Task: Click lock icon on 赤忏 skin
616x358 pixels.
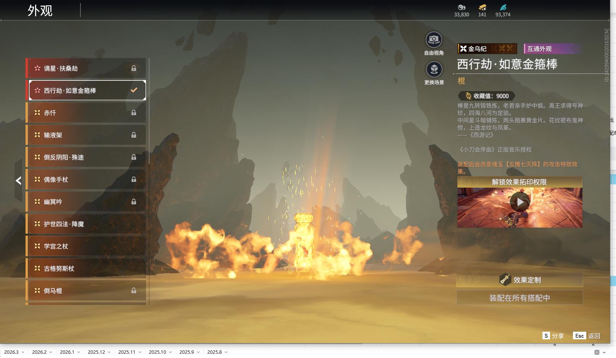Action: [x=134, y=113]
